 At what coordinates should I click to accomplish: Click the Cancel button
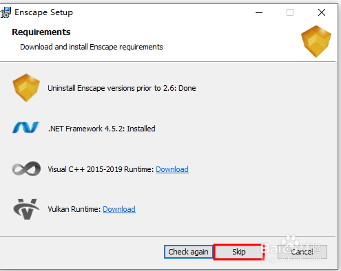click(x=302, y=252)
